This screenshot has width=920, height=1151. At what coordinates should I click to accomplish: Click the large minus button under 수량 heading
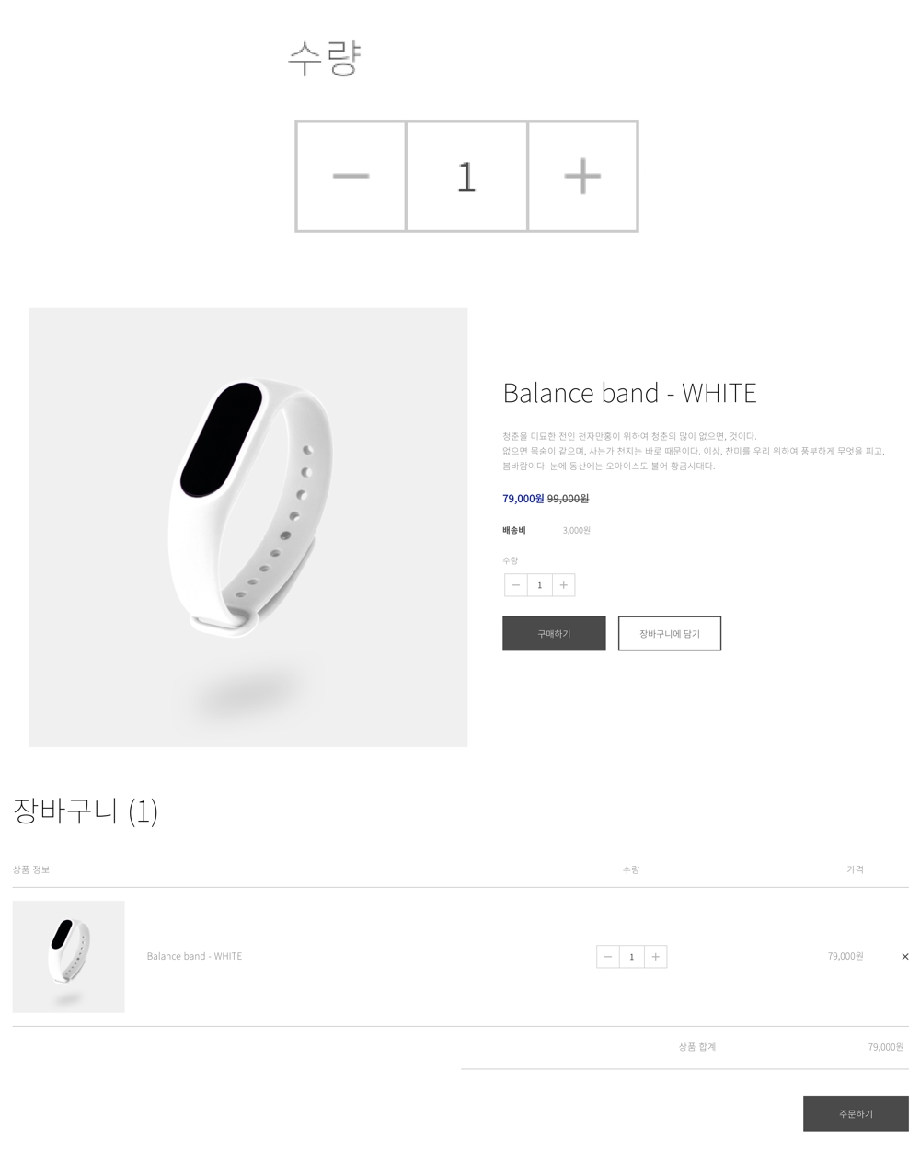tap(351, 176)
